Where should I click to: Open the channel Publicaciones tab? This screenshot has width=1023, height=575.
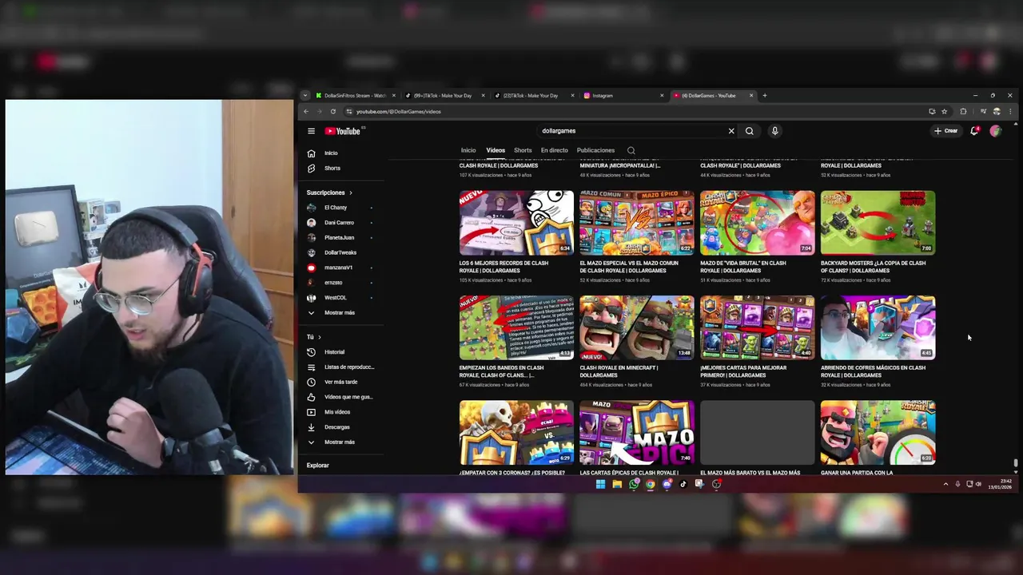coord(596,150)
